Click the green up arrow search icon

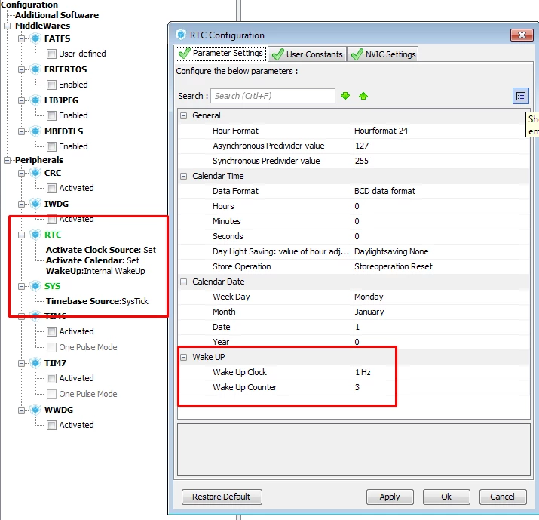(x=363, y=96)
